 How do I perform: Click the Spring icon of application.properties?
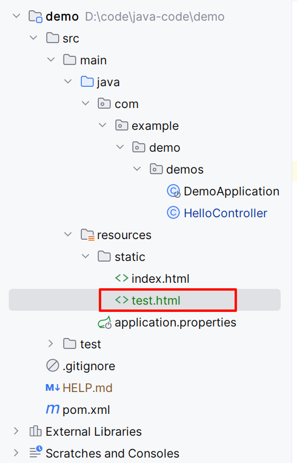click(x=105, y=322)
